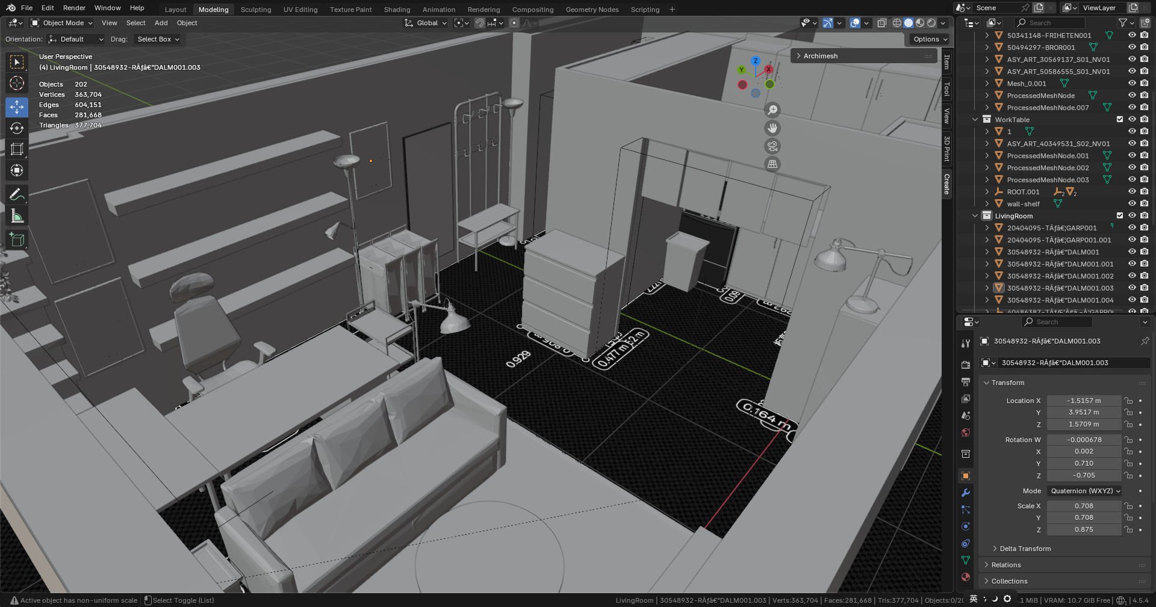This screenshot has width=1156, height=607.
Task: Select the Measure tool
Action: (x=16, y=215)
